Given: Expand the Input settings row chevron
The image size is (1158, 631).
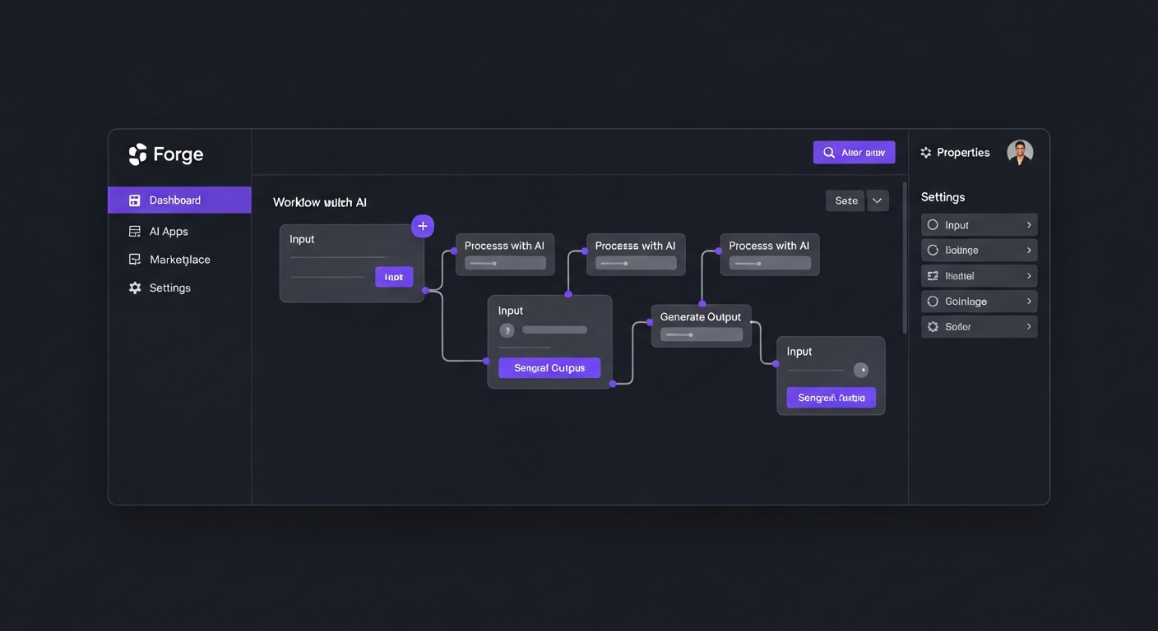Looking at the screenshot, I should pos(1028,224).
